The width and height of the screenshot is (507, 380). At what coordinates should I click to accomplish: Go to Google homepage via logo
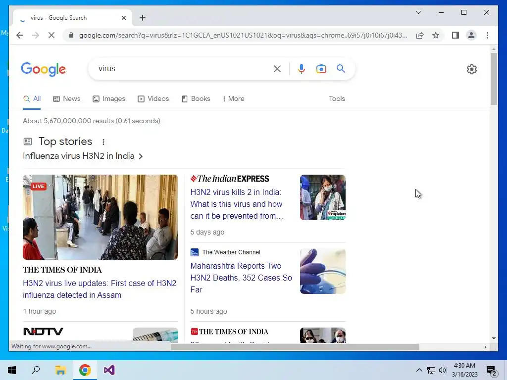pyautogui.click(x=44, y=69)
